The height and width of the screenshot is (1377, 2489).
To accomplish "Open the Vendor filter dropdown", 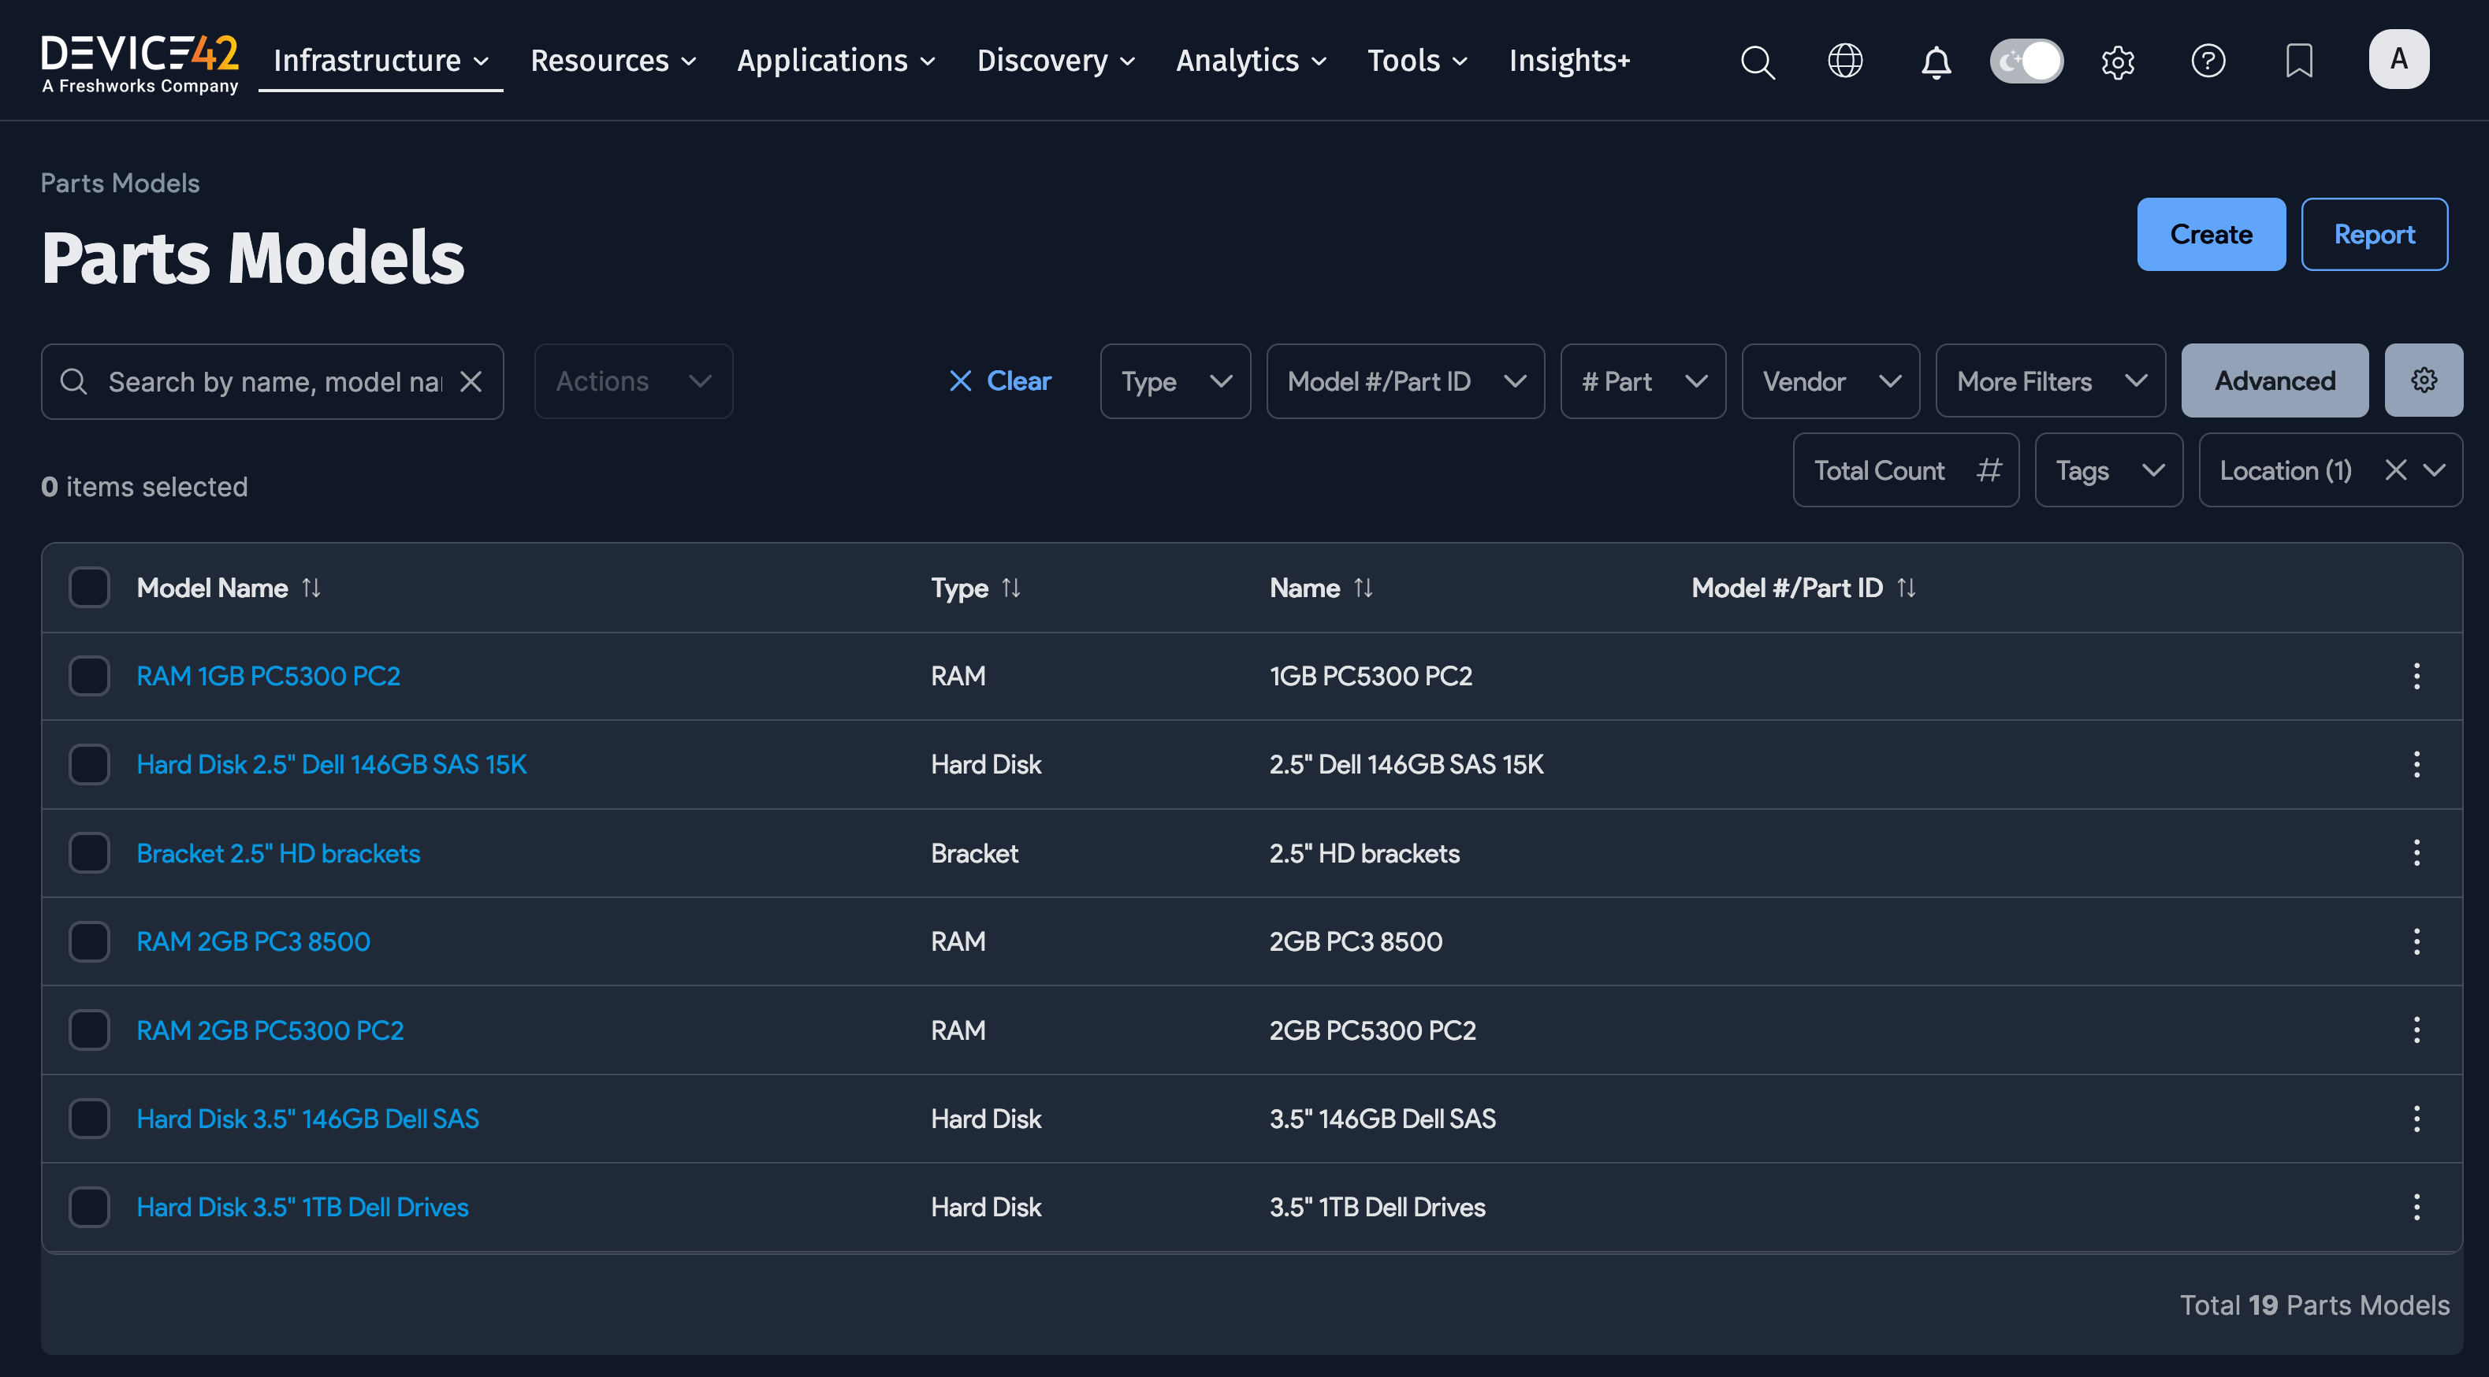I will click(x=1830, y=381).
